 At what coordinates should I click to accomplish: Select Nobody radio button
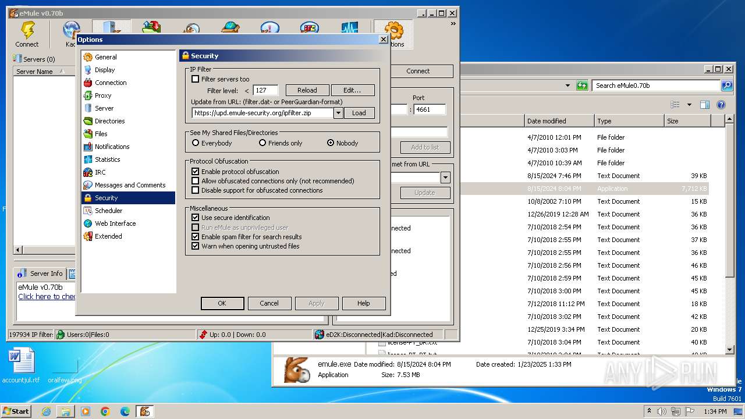[x=331, y=143]
